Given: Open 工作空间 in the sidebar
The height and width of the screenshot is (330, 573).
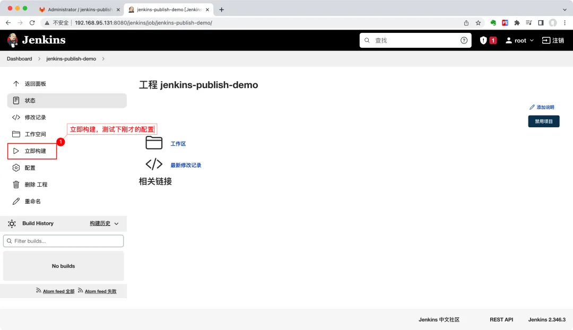Looking at the screenshot, I should (x=67, y=134).
